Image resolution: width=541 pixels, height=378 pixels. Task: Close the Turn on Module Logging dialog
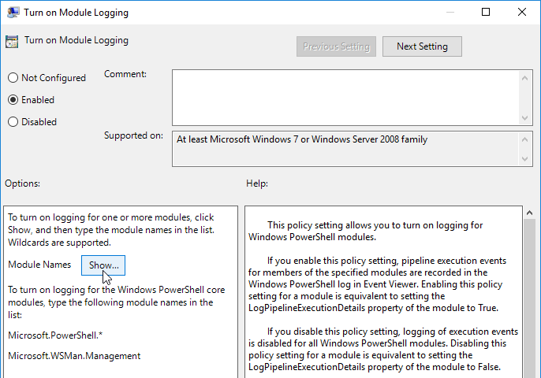[x=521, y=13]
